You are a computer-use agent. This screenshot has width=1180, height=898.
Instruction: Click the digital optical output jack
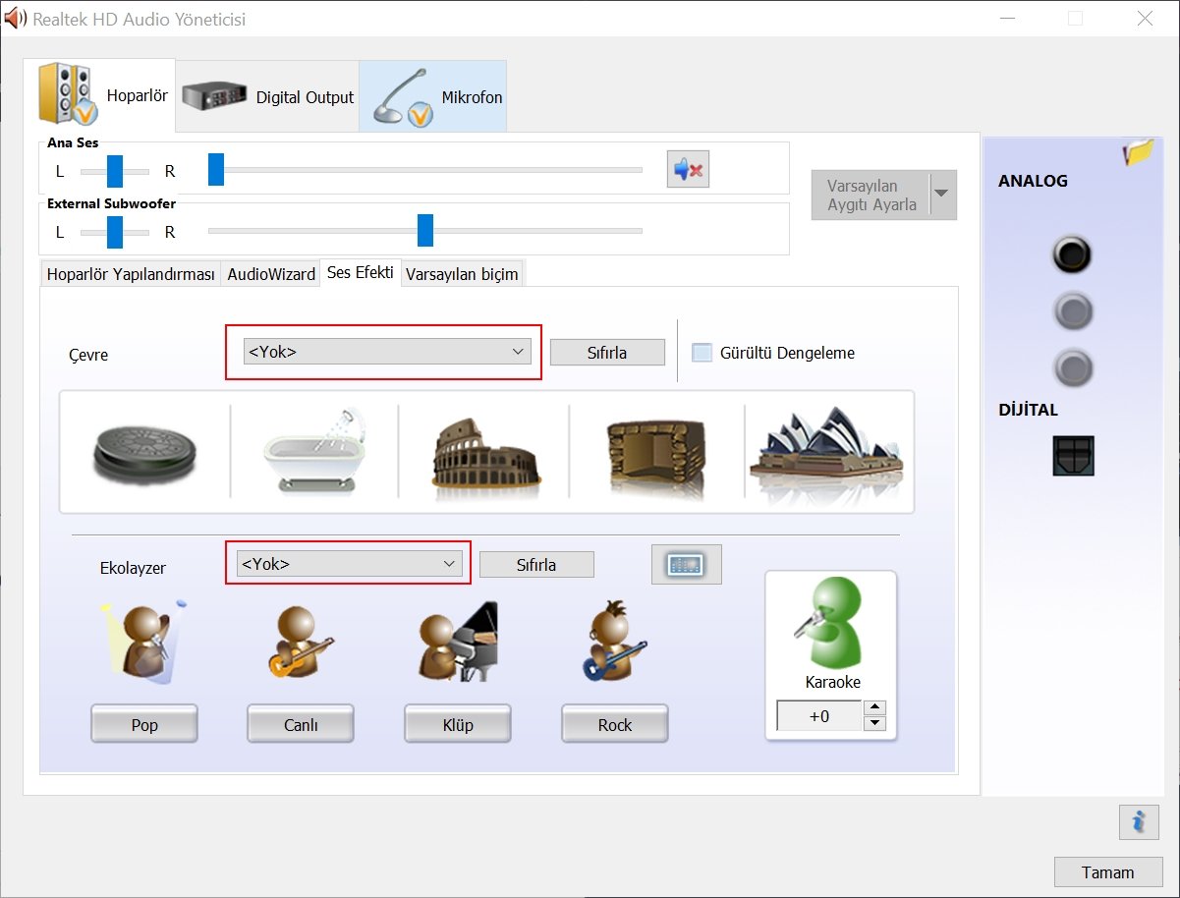coord(1073,456)
